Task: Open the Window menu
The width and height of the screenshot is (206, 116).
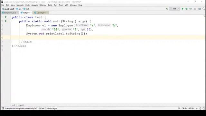Action: click(73, 5)
